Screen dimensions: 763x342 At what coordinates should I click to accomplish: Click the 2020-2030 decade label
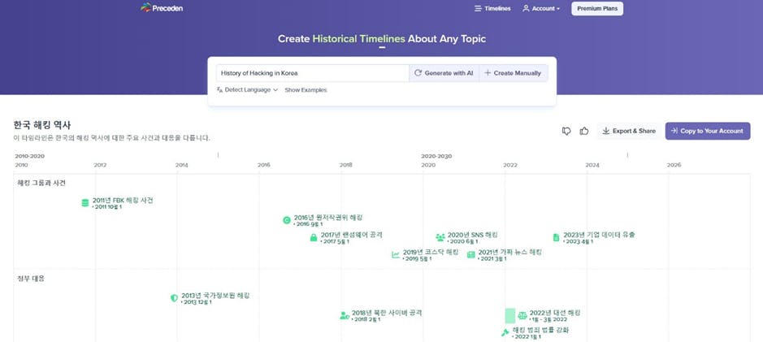[436, 156]
